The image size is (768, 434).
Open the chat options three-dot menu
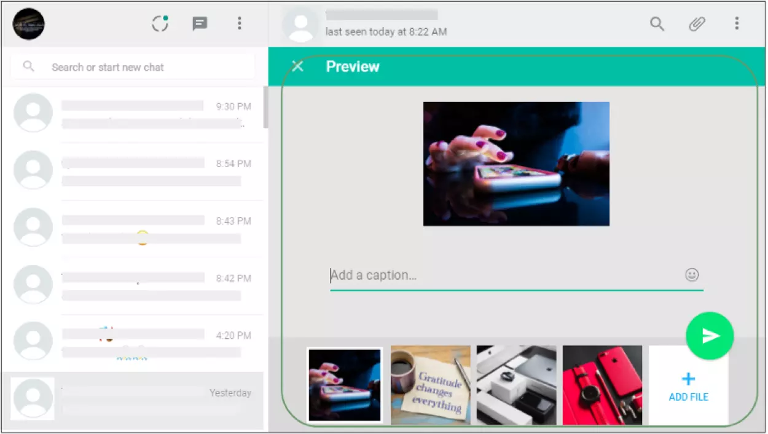click(736, 24)
